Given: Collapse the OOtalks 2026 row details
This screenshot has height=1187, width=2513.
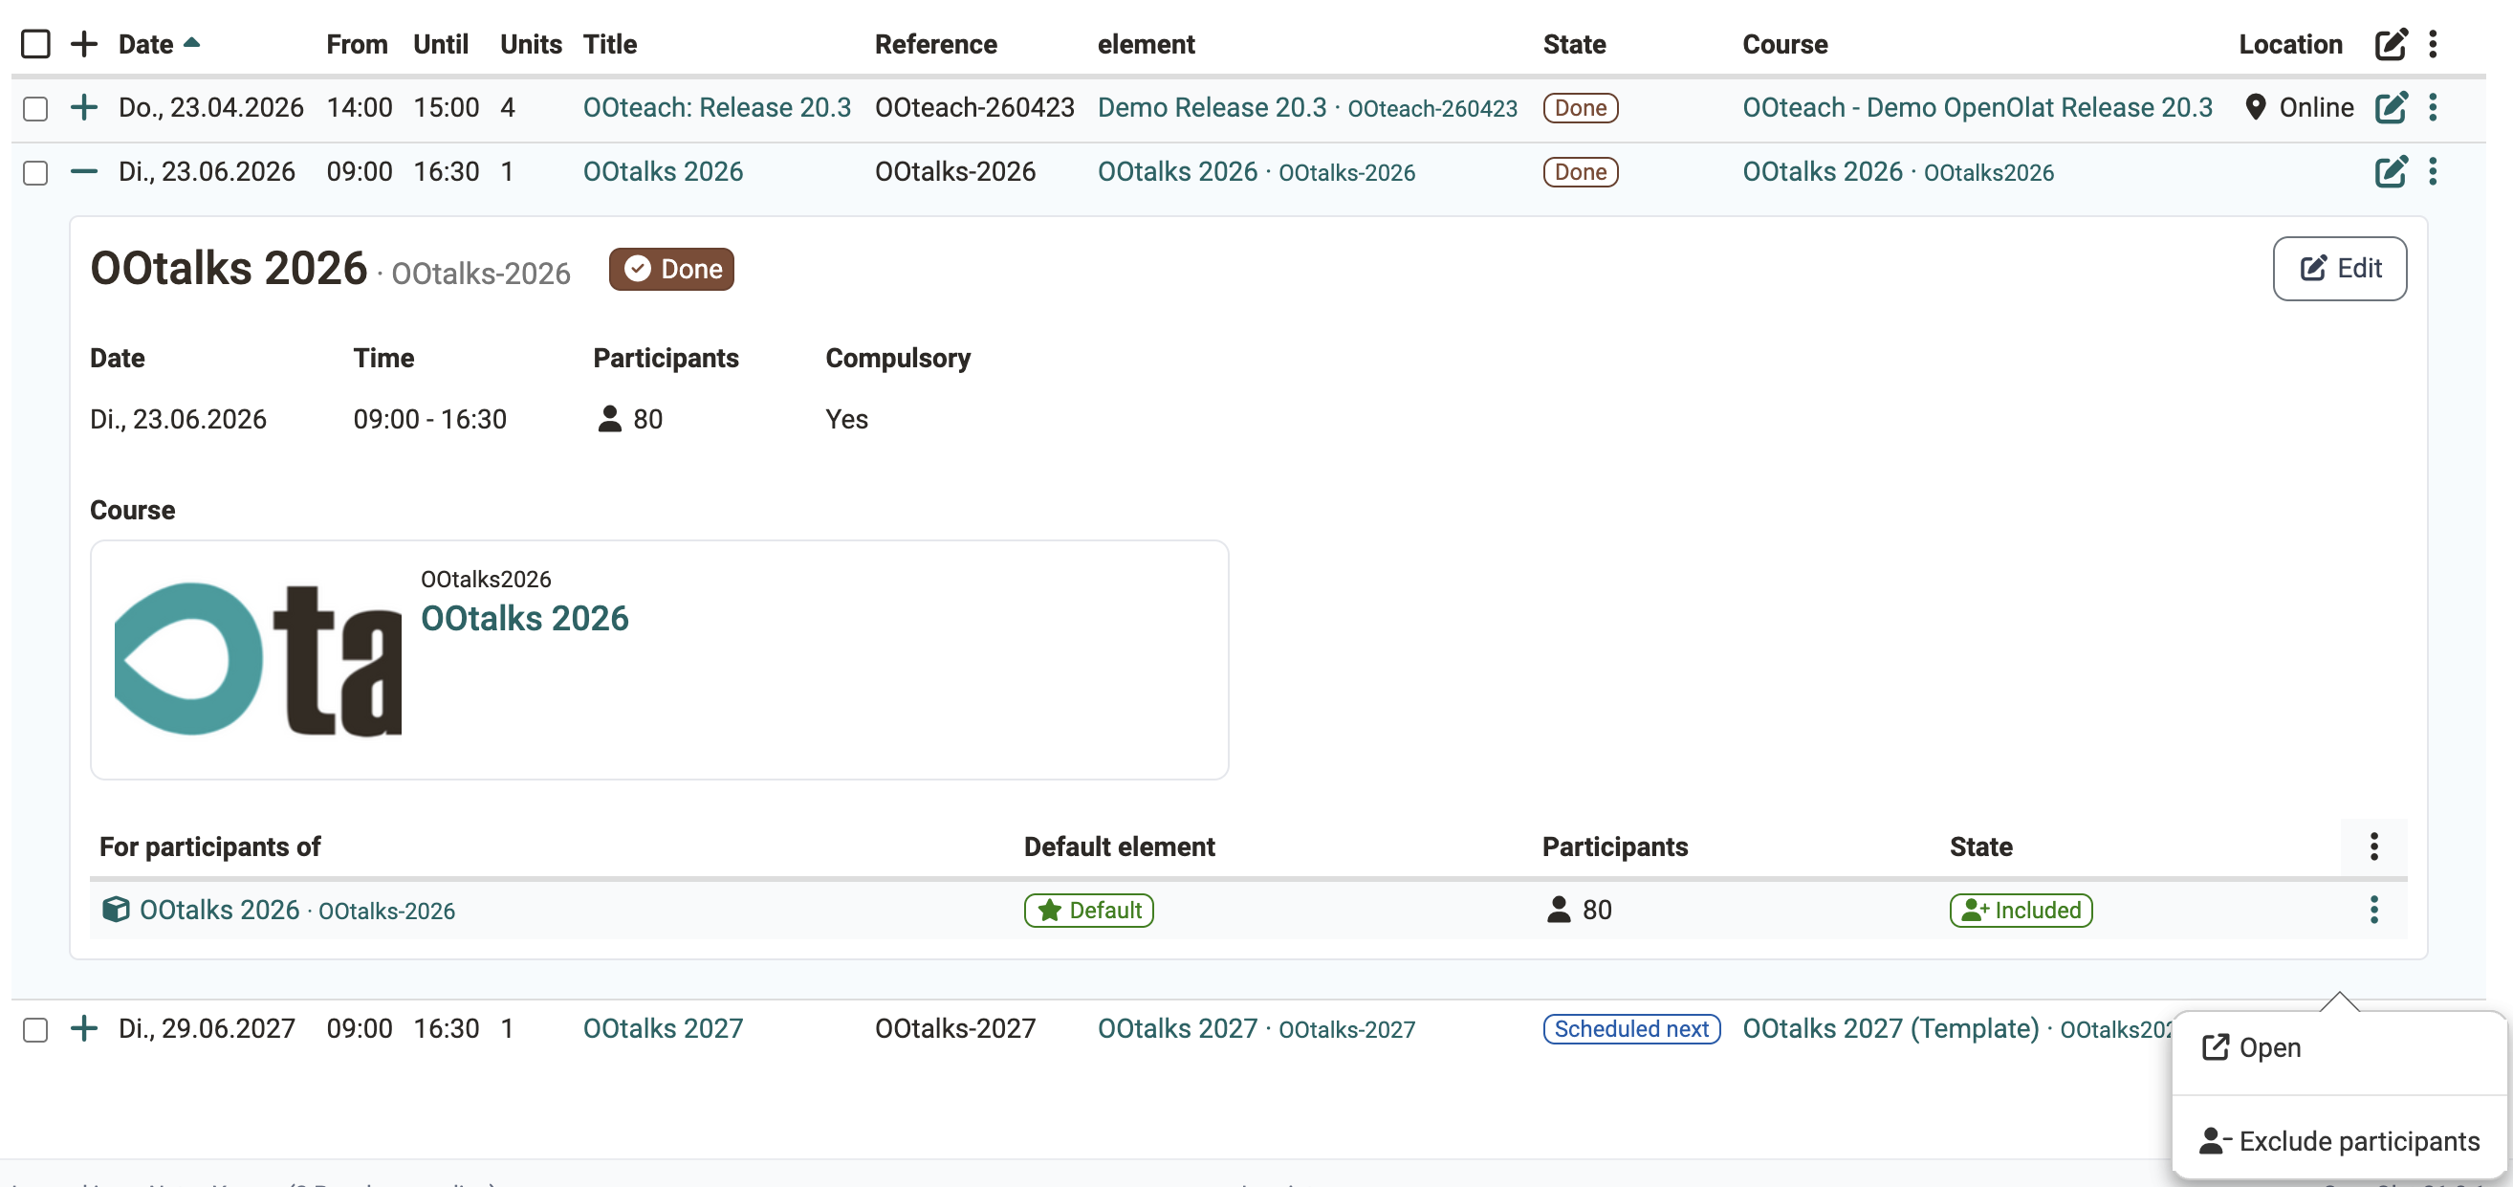Looking at the screenshot, I should (x=84, y=172).
